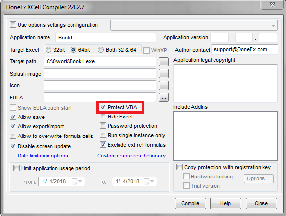The image size is (286, 216).
Task: Select Both 32 & 64 option
Action: coord(101,50)
